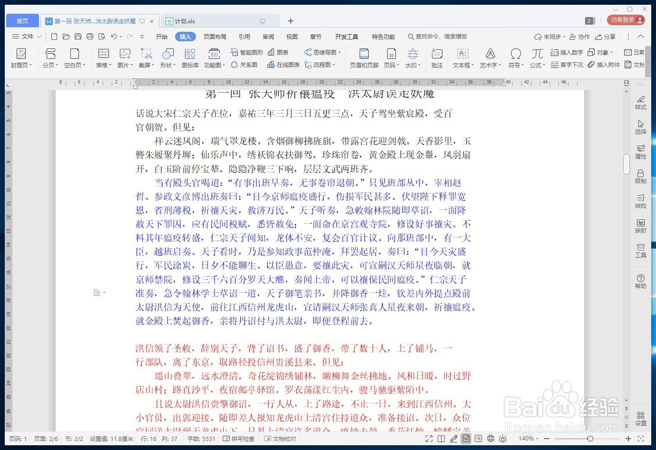This screenshot has width=656, height=450.
Task: Insert a 智能图形 smart graphic
Action: click(246, 52)
